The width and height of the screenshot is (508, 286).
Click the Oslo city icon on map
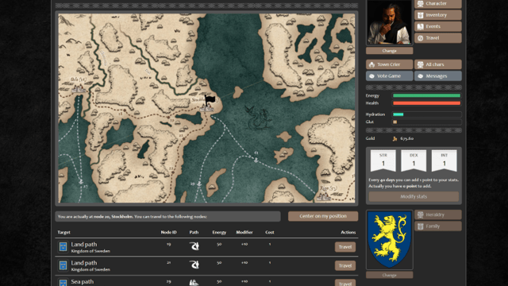click(x=79, y=89)
